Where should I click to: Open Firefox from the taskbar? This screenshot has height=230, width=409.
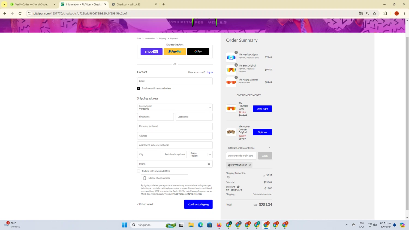(x=219, y=225)
